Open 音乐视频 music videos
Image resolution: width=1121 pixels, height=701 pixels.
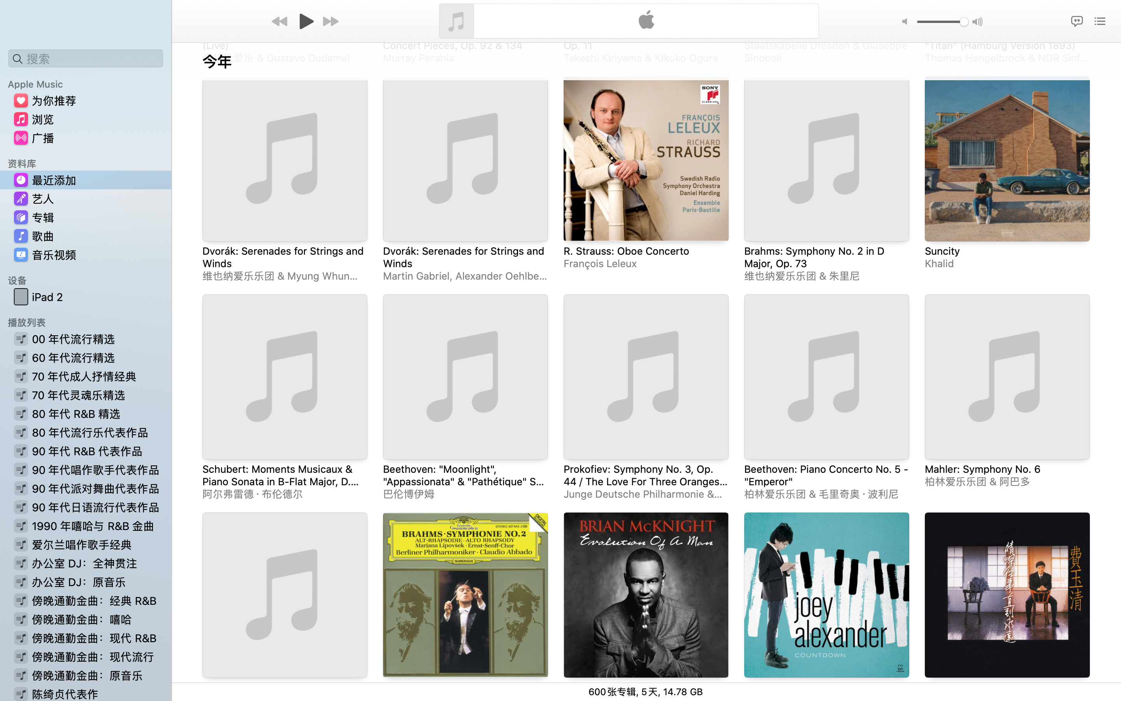(54, 255)
